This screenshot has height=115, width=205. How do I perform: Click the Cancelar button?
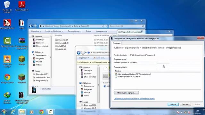tap(185, 104)
